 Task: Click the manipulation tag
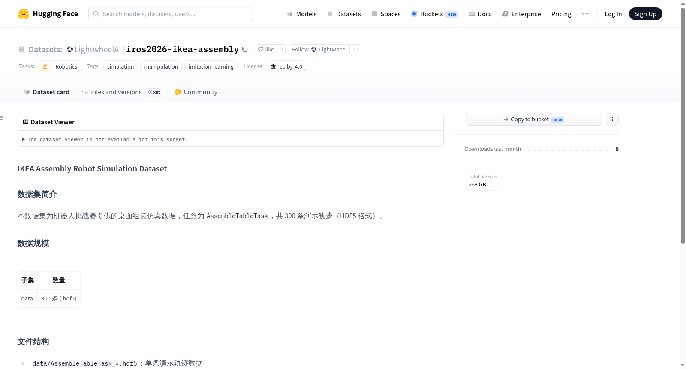[x=161, y=66]
